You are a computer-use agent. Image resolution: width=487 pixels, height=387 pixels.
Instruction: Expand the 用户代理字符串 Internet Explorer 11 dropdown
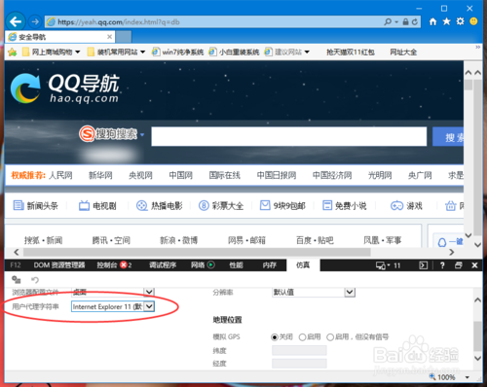point(149,306)
